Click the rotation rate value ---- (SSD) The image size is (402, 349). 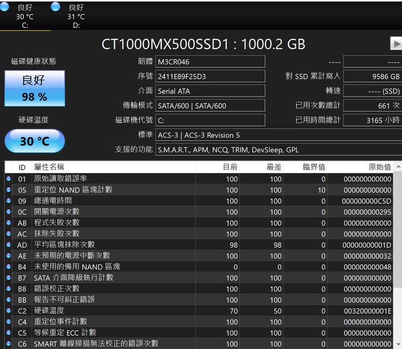point(373,91)
